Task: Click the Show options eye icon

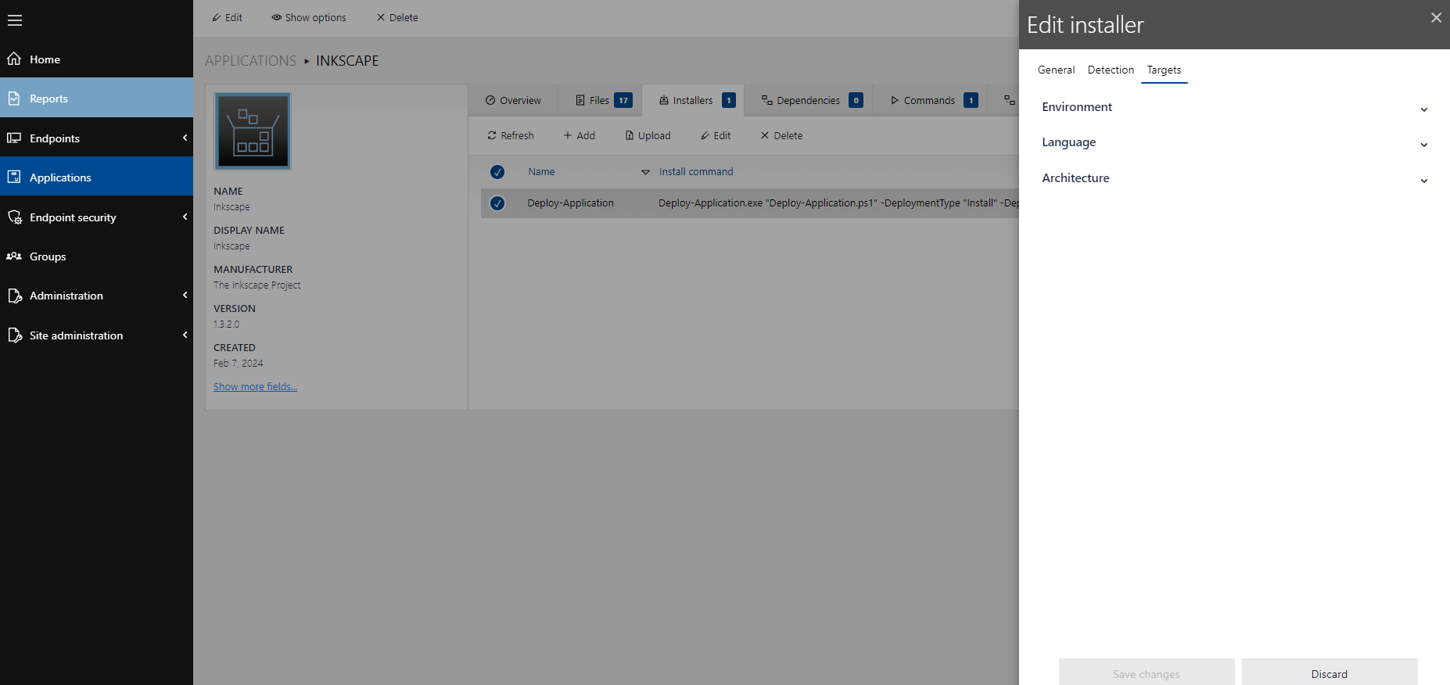Action: (277, 17)
